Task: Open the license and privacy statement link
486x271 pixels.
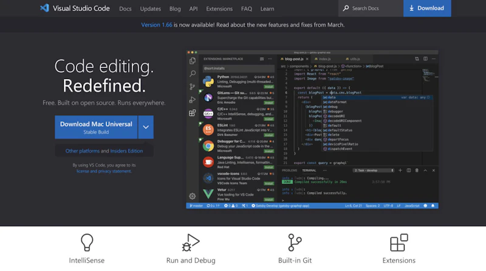Action: click(x=104, y=171)
